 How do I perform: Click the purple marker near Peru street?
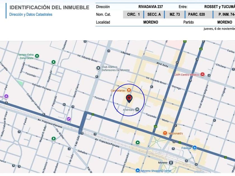(6, 96)
